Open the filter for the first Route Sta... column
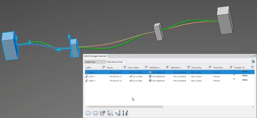Image resolution: width=257 pixels, height=118 pixels. click(210, 67)
